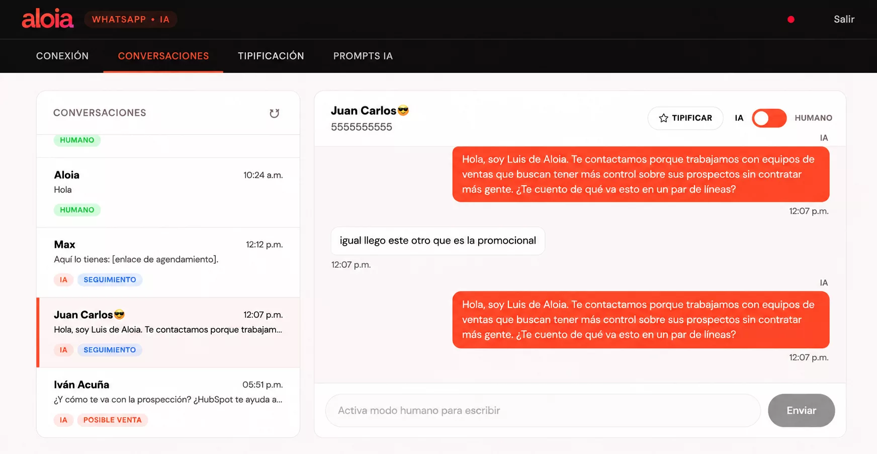Focus the message input field
This screenshot has height=454, width=877.
pos(543,410)
